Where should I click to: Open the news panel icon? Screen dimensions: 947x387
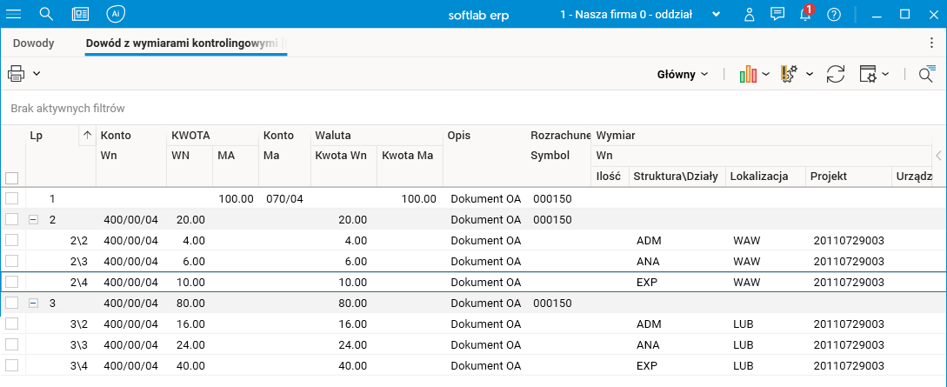(80, 14)
